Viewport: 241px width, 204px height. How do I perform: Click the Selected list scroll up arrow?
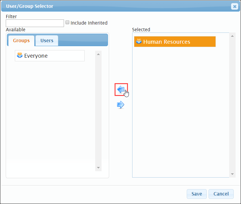(x=233, y=36)
